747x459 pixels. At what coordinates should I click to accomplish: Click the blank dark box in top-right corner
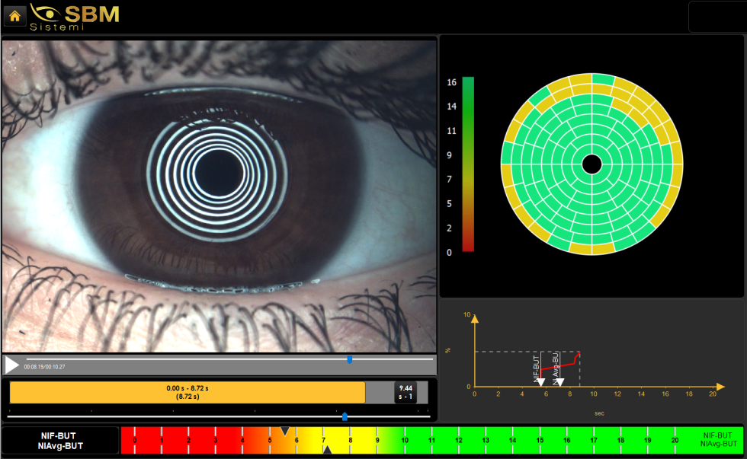click(x=716, y=17)
